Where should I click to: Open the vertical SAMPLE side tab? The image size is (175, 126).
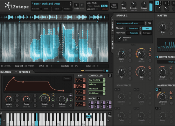[112, 27]
